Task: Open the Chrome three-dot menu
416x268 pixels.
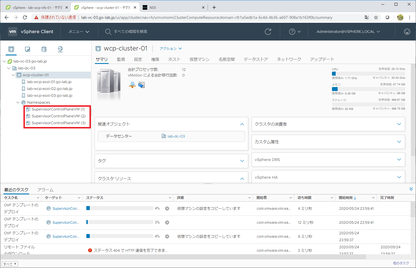Action: pyautogui.click(x=410, y=17)
